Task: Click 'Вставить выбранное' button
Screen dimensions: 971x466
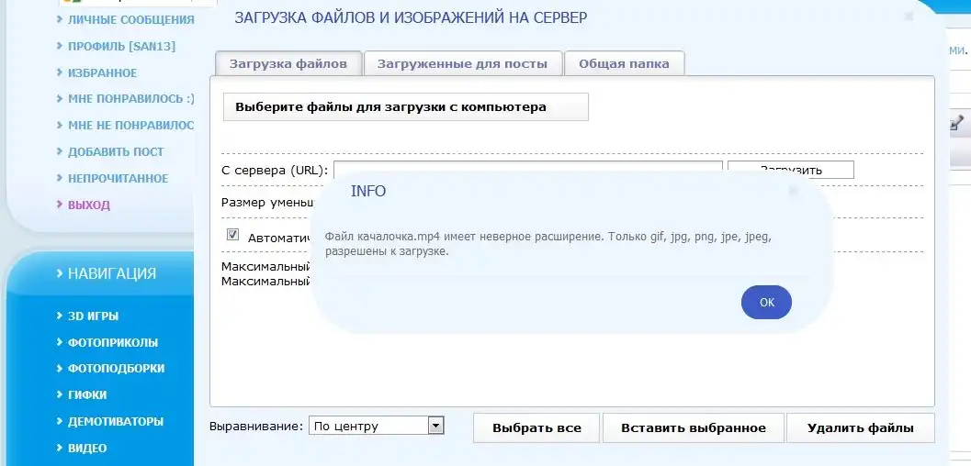Action: (693, 428)
